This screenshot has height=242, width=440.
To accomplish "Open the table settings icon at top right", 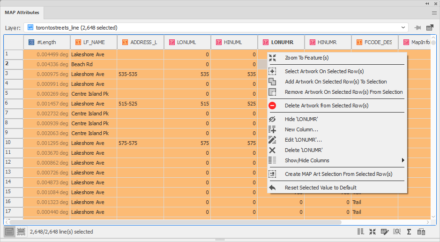I will pyautogui.click(x=430, y=28).
